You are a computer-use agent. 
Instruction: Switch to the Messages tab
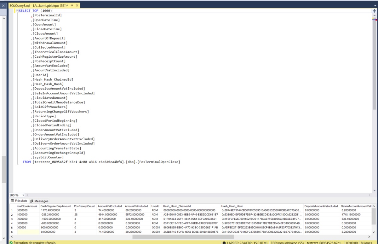(x=39, y=201)
